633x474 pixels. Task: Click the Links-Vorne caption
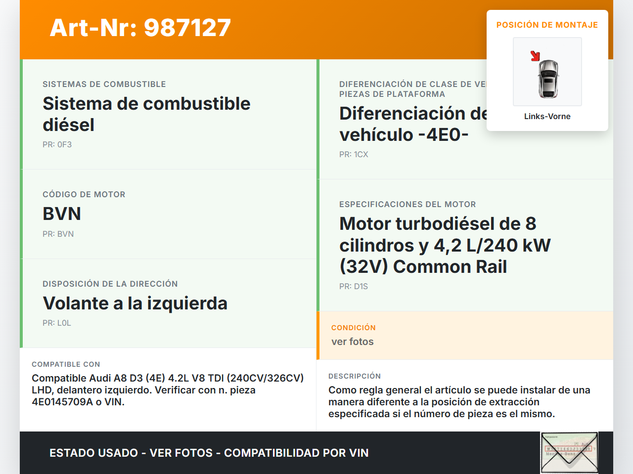[547, 116]
